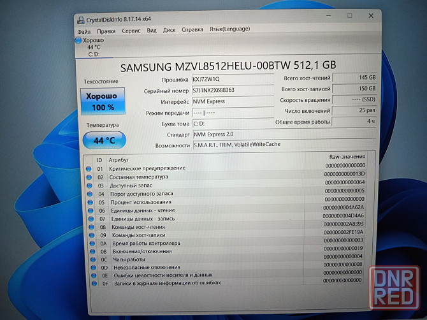Image resolution: width=427 pixels, height=320 pixels.
Task: Open the Правка menu
Action: [106, 31]
